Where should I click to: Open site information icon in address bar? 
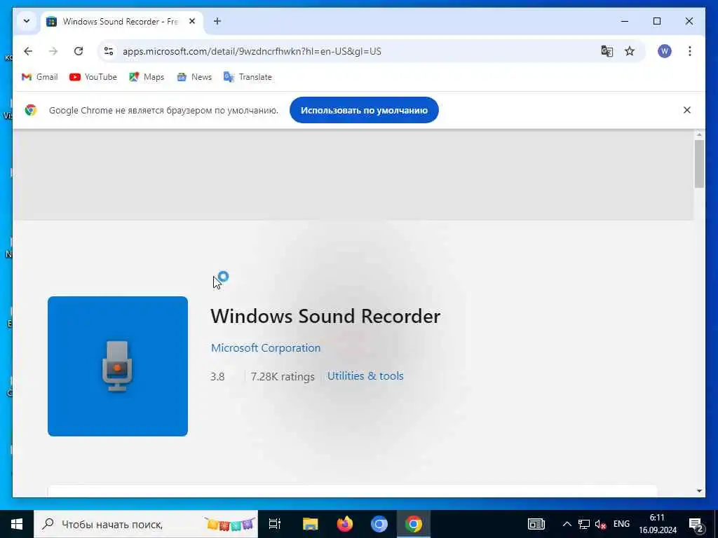(109, 51)
